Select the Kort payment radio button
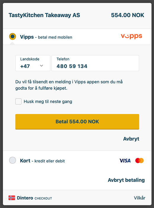 tap(12, 160)
